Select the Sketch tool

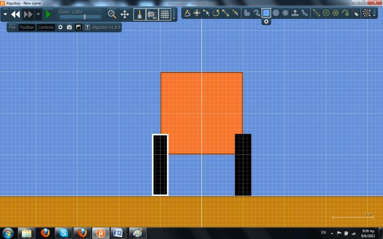tap(187, 13)
